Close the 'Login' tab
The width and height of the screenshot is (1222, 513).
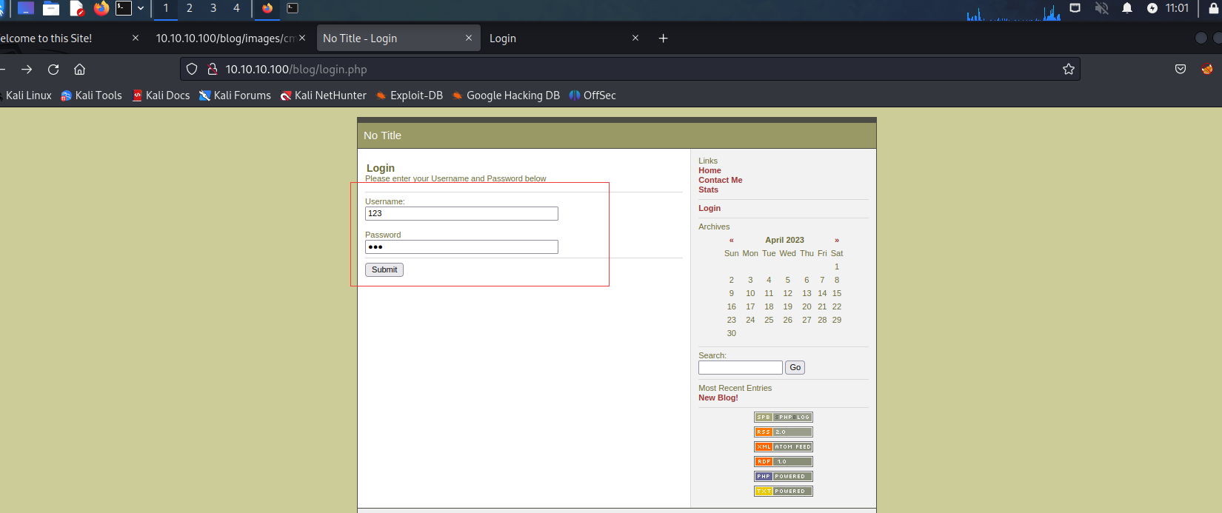[x=635, y=38]
